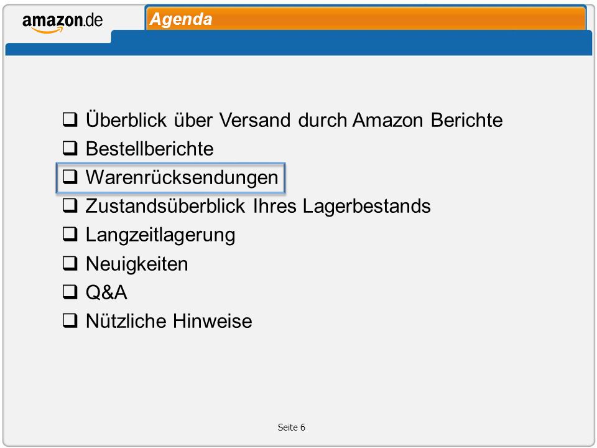Viewport: 597px width, 448px height.
Task: Go to the Bestellberichte item
Action: 150,149
